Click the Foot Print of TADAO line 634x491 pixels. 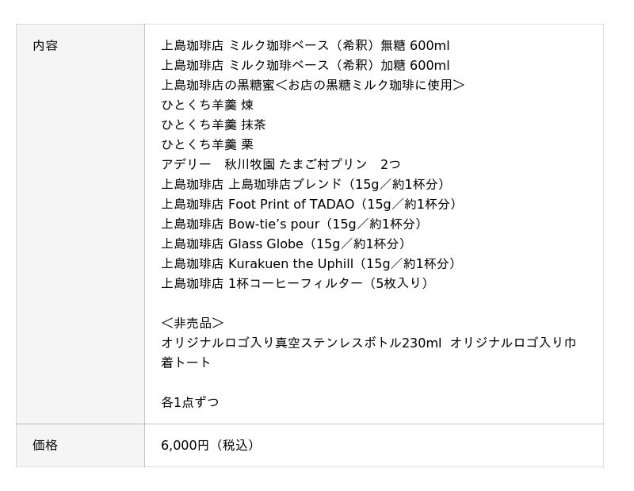[311, 205]
